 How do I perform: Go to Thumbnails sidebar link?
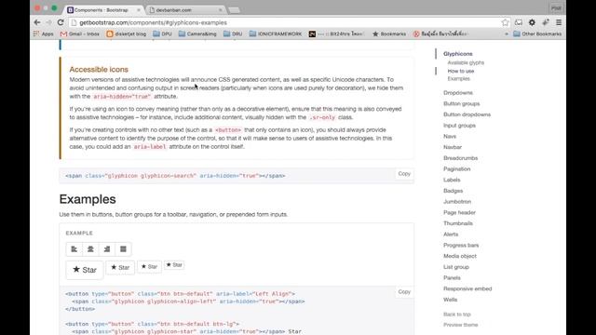pyautogui.click(x=458, y=223)
